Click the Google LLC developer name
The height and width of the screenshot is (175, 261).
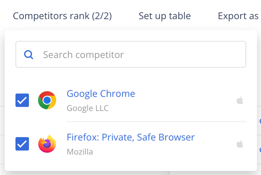point(88,108)
